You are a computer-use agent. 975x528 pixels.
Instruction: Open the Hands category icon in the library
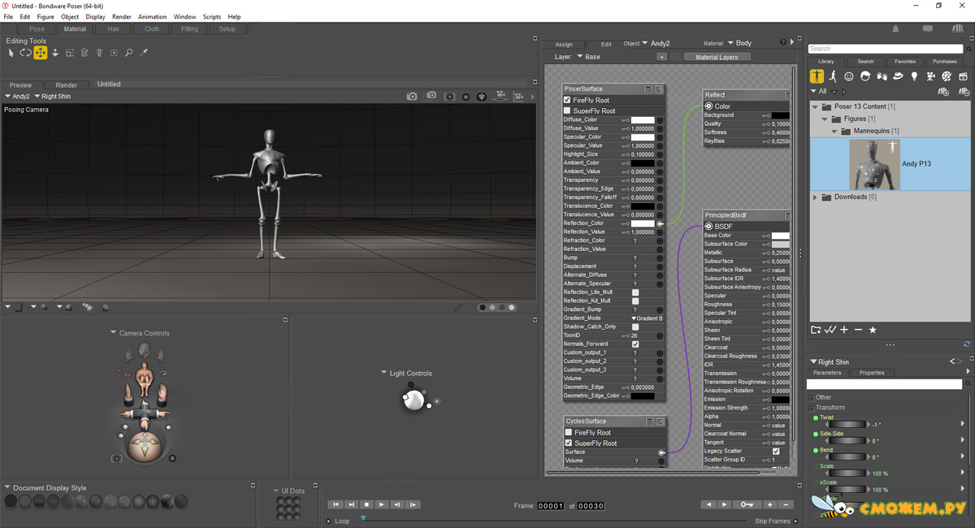click(882, 76)
